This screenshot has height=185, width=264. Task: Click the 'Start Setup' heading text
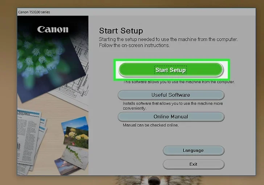(x=121, y=31)
